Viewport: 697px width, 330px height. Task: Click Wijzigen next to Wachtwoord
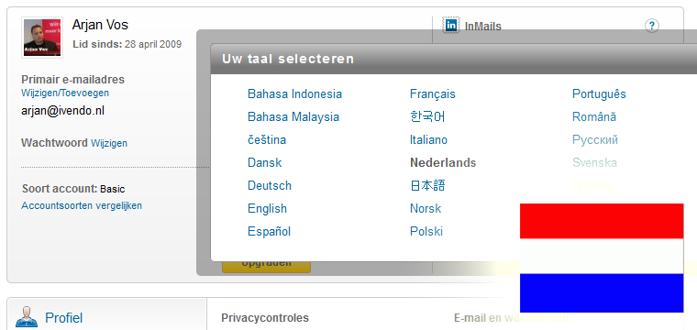[x=109, y=143]
